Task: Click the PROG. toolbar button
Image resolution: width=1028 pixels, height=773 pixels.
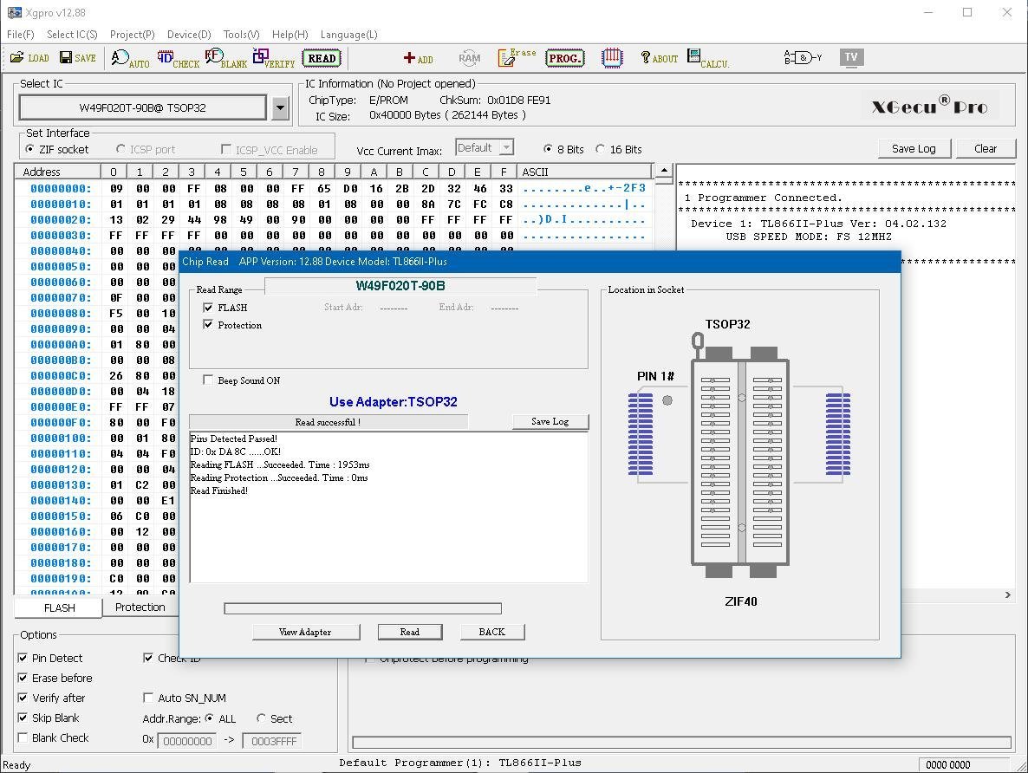Action: pos(564,58)
